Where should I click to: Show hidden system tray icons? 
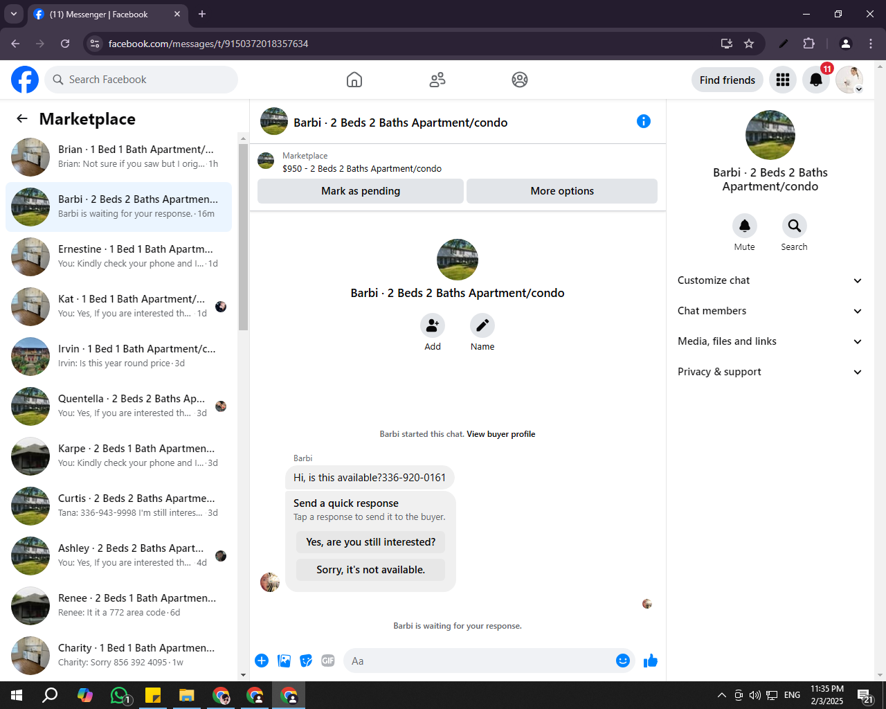click(721, 695)
